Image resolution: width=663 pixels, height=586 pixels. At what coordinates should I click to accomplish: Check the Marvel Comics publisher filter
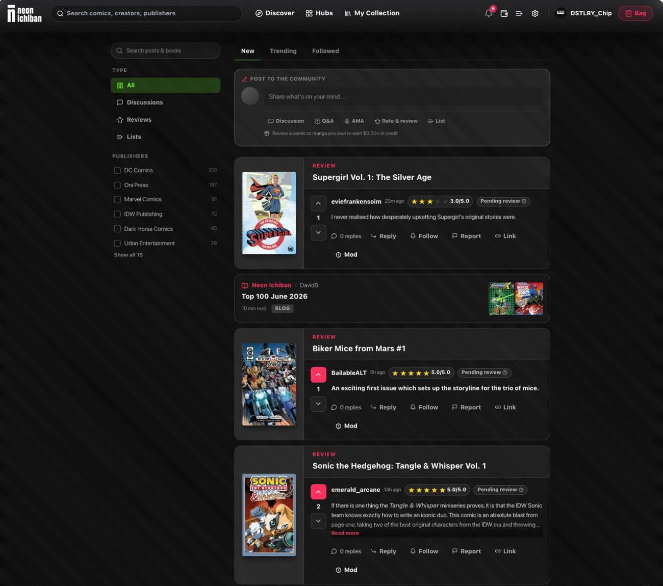pyautogui.click(x=117, y=199)
